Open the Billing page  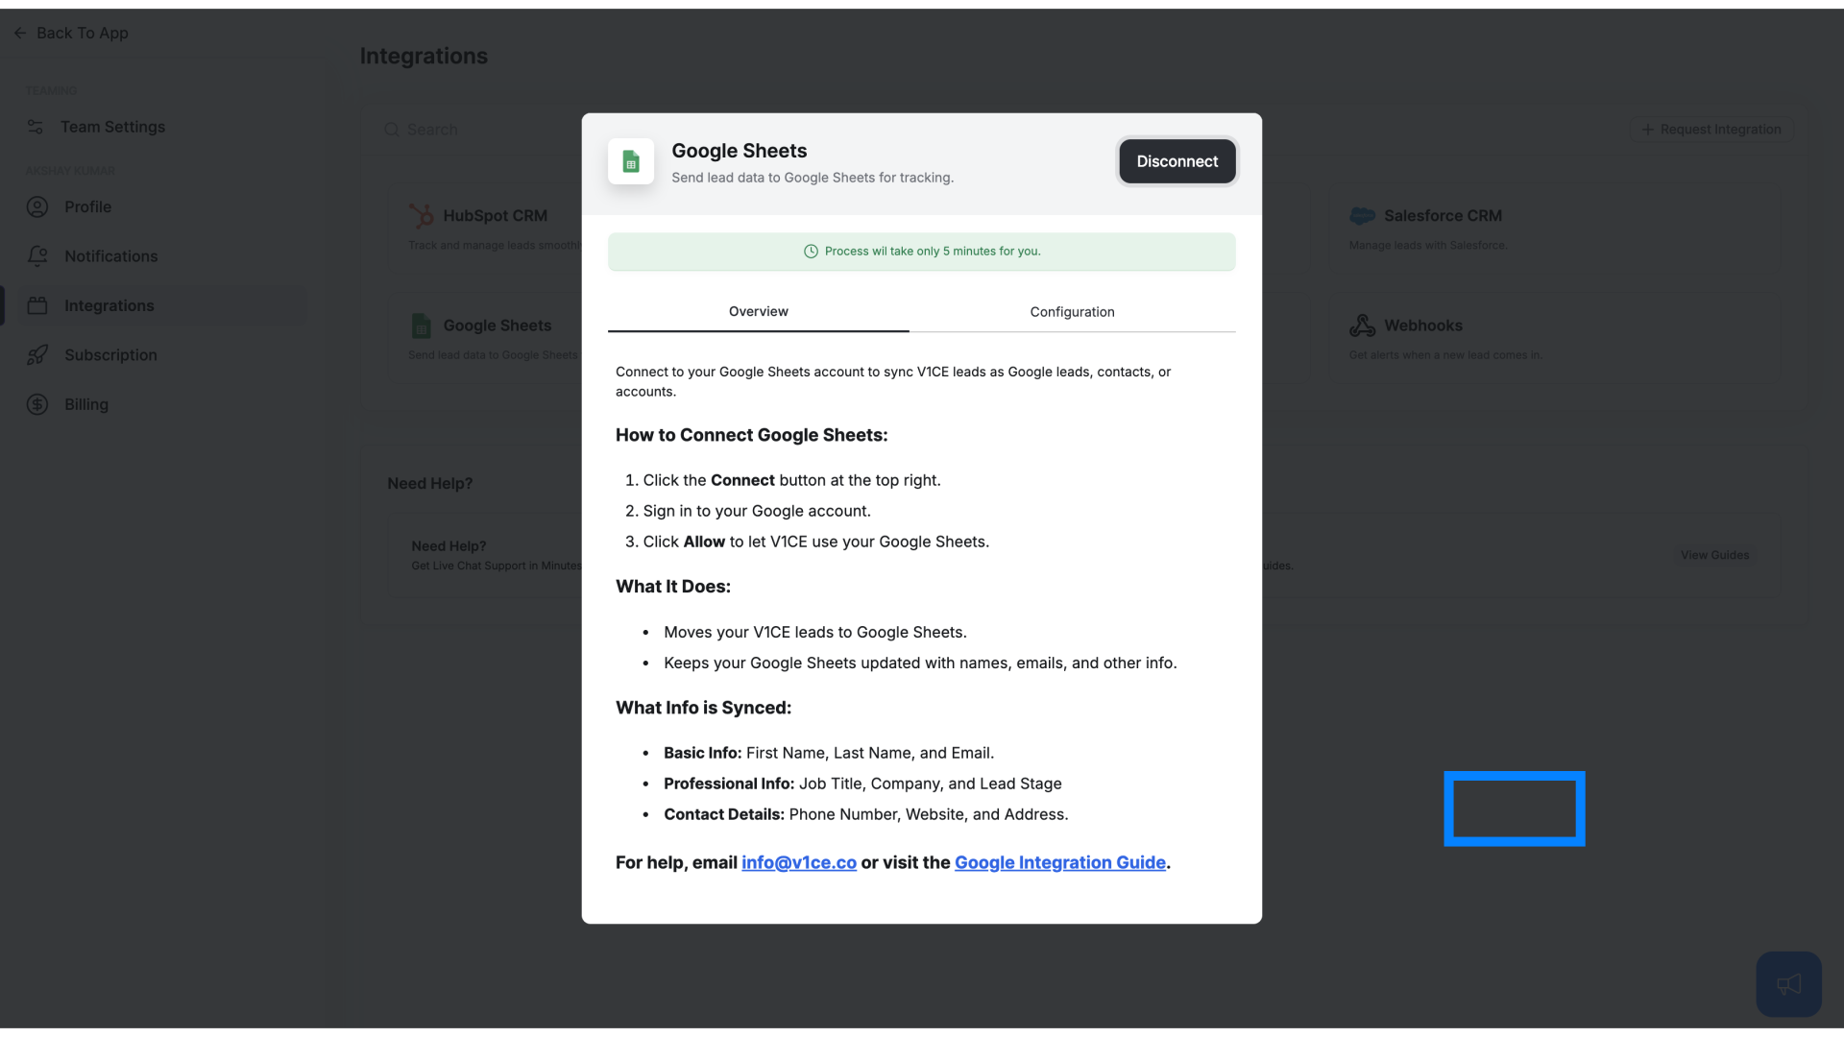pos(86,404)
